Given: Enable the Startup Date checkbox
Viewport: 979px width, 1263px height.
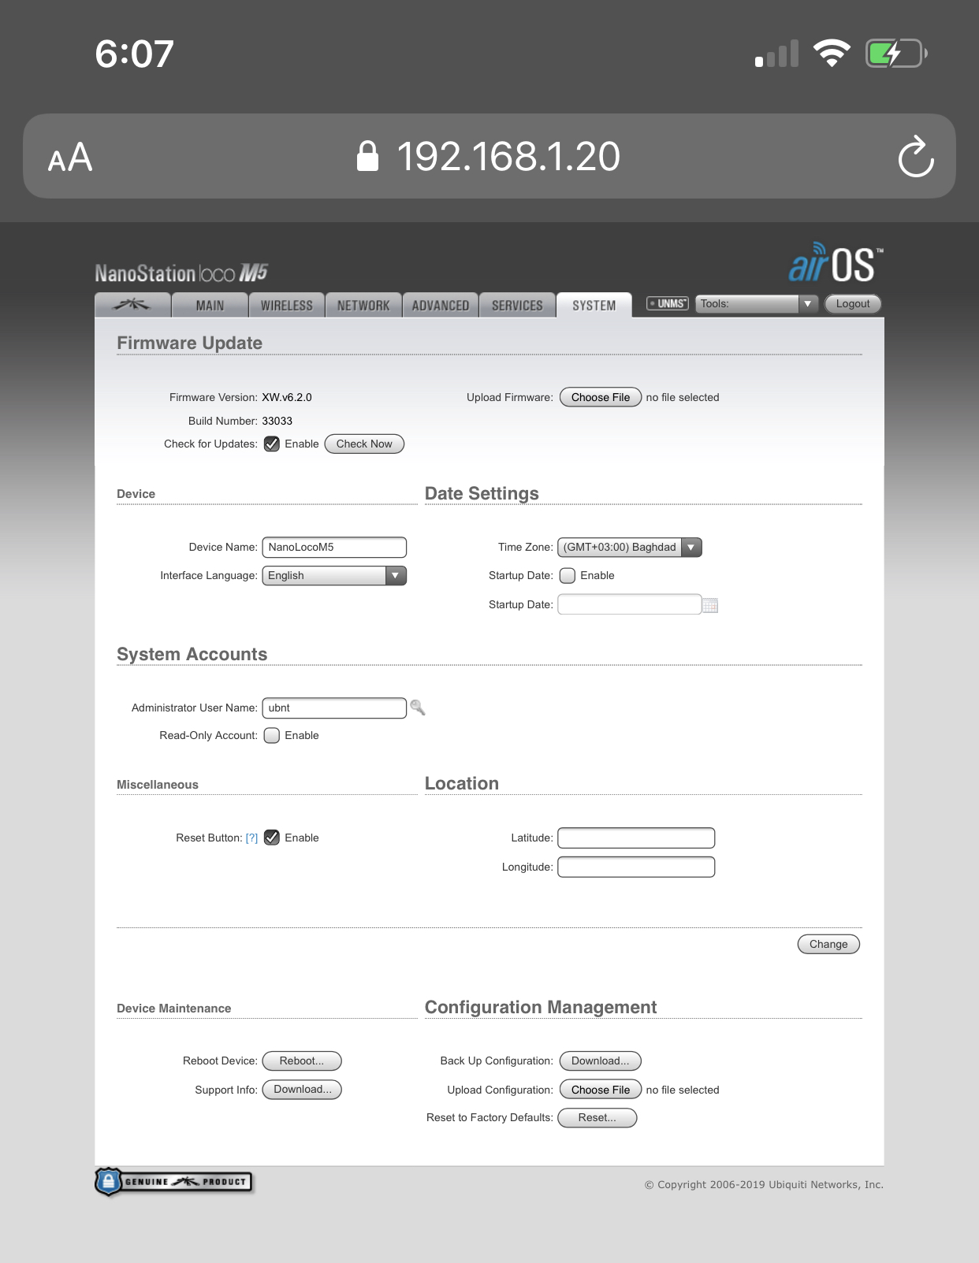Looking at the screenshot, I should [x=568, y=575].
